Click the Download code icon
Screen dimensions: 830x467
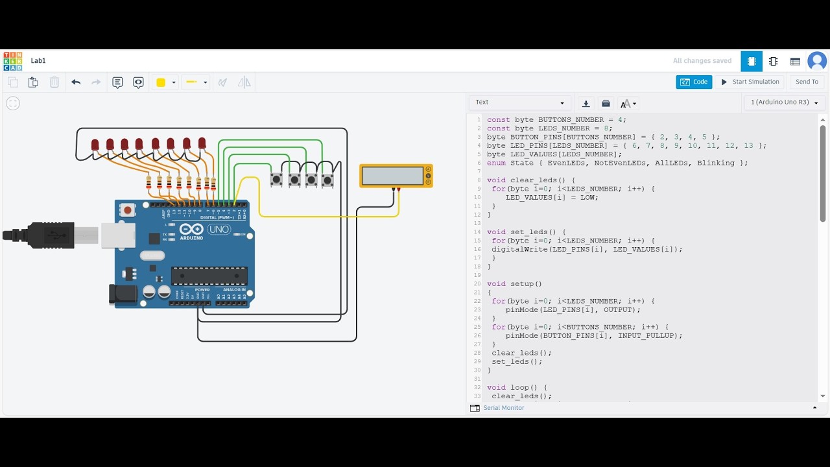(x=586, y=103)
